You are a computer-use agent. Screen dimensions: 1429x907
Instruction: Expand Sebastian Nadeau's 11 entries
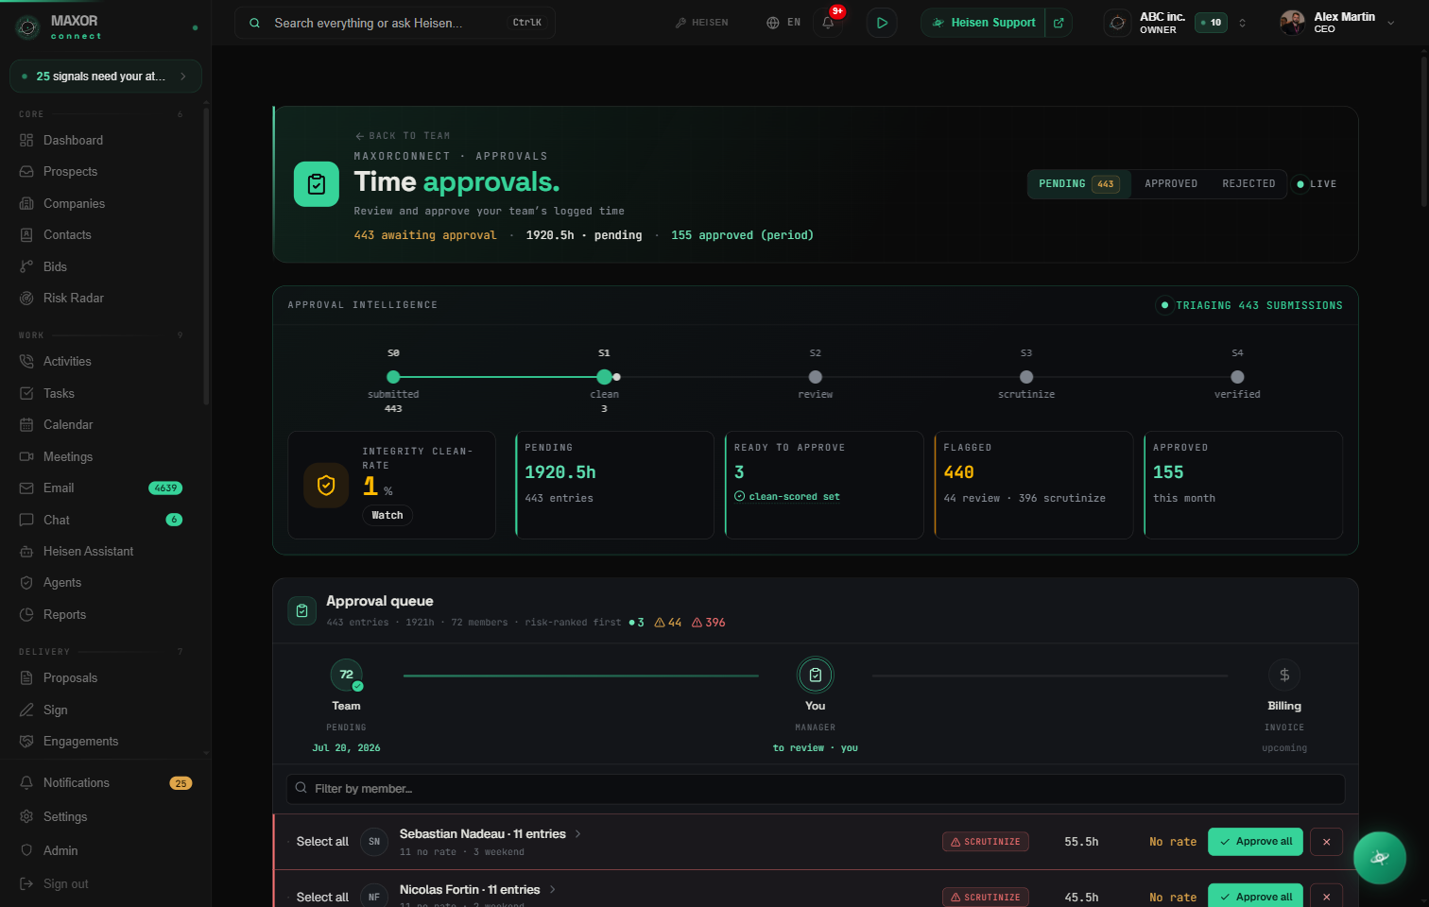(x=490, y=834)
